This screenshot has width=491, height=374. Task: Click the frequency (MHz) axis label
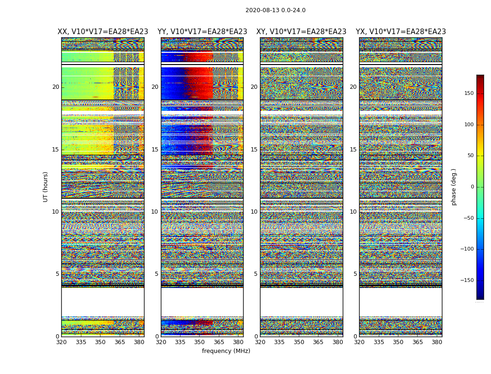click(226, 351)
